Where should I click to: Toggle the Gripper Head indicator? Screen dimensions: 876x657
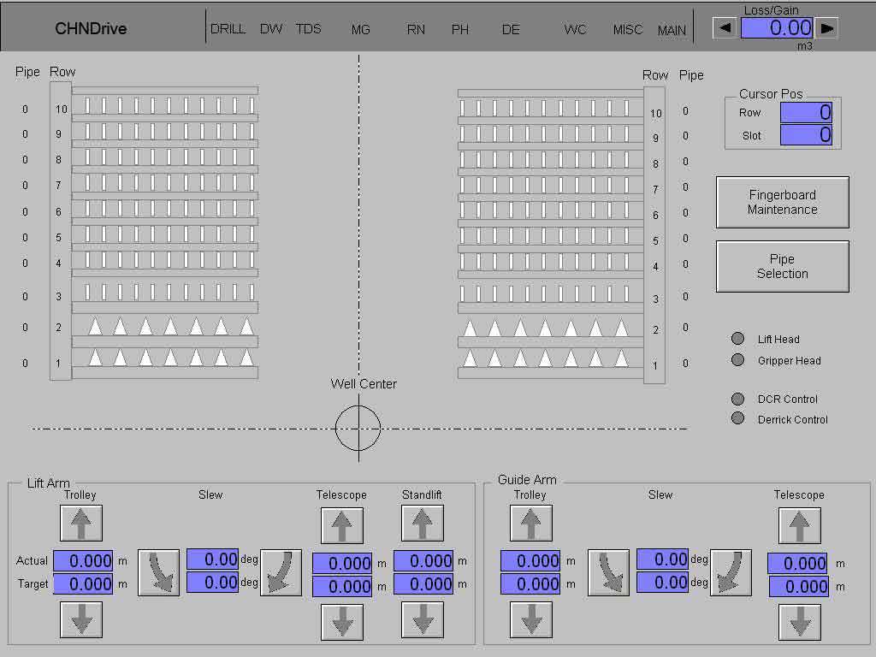pyautogui.click(x=738, y=360)
